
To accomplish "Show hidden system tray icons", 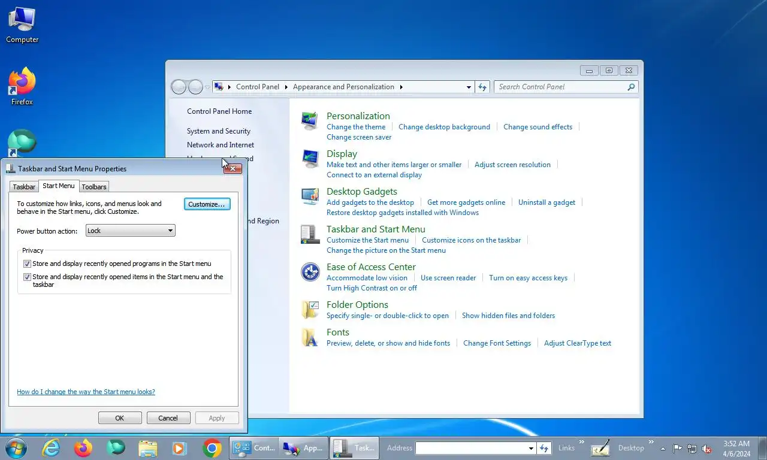I will [x=663, y=448].
